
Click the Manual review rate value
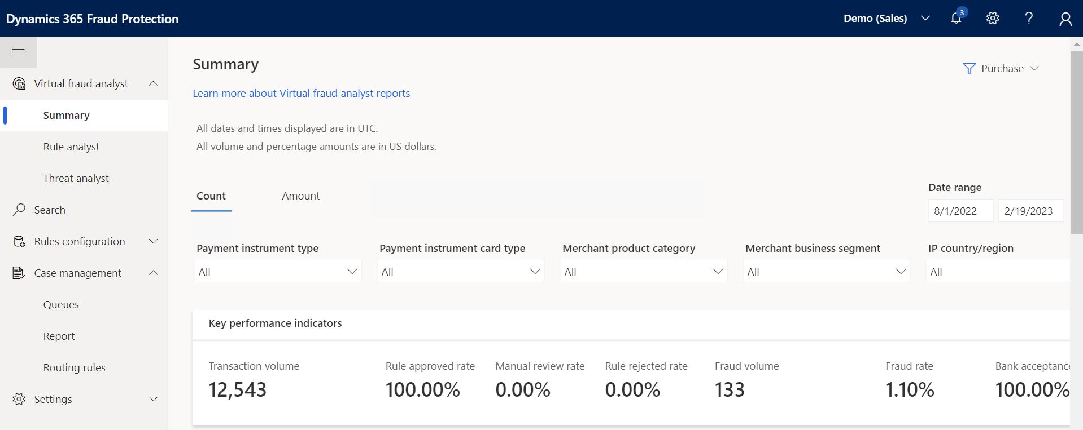coord(523,390)
